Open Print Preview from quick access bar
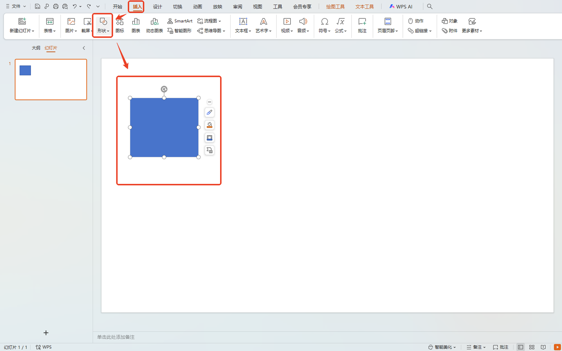 65,6
